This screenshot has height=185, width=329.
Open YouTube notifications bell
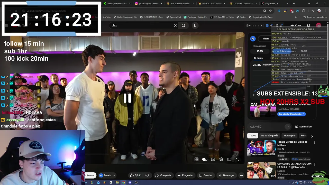point(309,25)
